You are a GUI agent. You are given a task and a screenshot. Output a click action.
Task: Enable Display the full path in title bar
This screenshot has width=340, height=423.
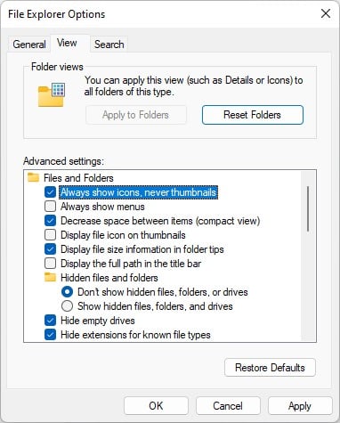pos(50,264)
